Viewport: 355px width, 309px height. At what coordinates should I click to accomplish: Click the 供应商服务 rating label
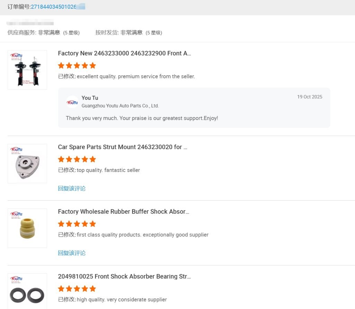click(x=22, y=33)
